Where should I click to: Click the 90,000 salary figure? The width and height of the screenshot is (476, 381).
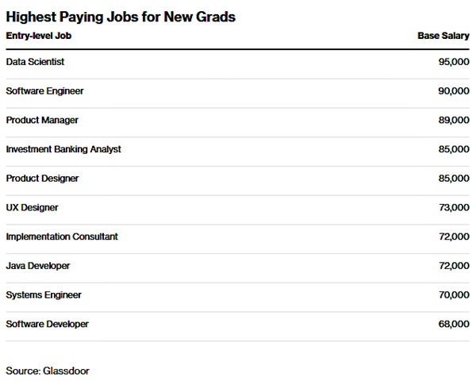tap(454, 91)
